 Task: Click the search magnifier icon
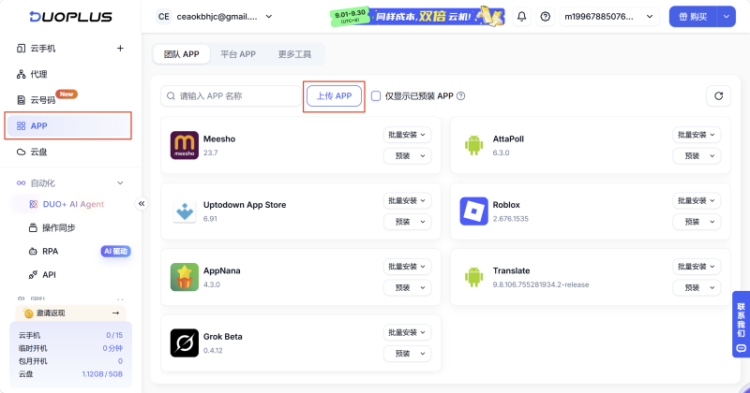click(171, 96)
